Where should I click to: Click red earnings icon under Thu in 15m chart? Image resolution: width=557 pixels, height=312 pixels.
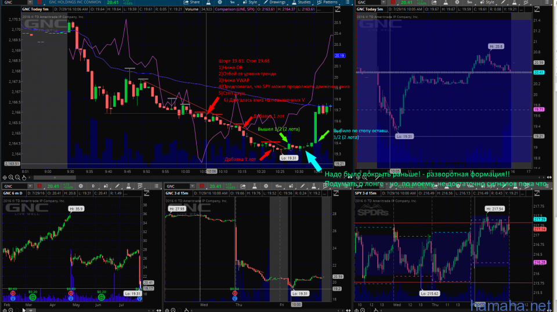pos(234,293)
